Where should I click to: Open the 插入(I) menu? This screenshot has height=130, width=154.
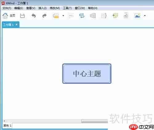[x=43, y=8]
